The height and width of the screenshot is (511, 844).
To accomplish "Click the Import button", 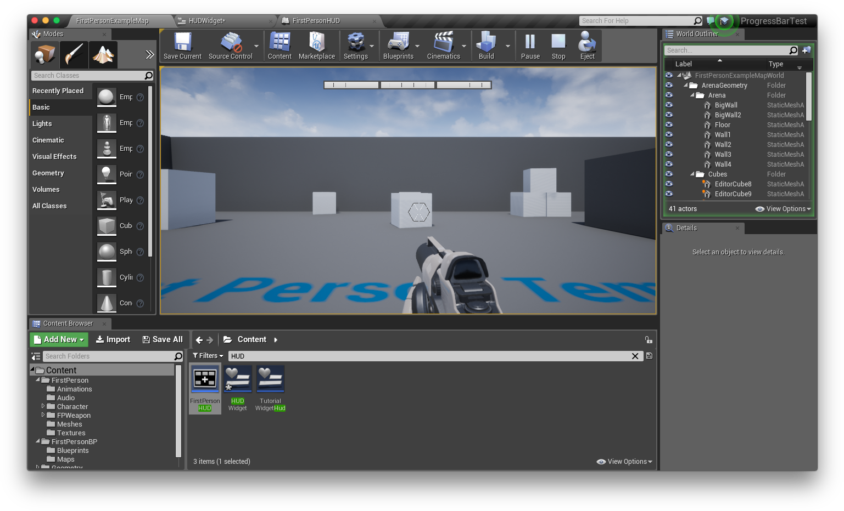I will [x=113, y=340].
